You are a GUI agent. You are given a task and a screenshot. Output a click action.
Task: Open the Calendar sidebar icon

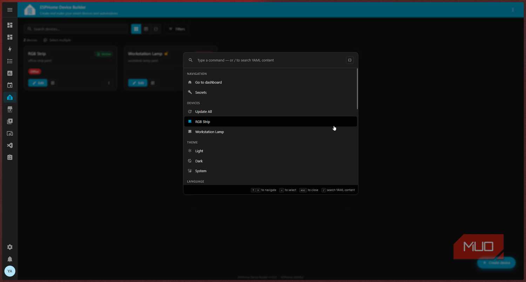tap(10, 85)
